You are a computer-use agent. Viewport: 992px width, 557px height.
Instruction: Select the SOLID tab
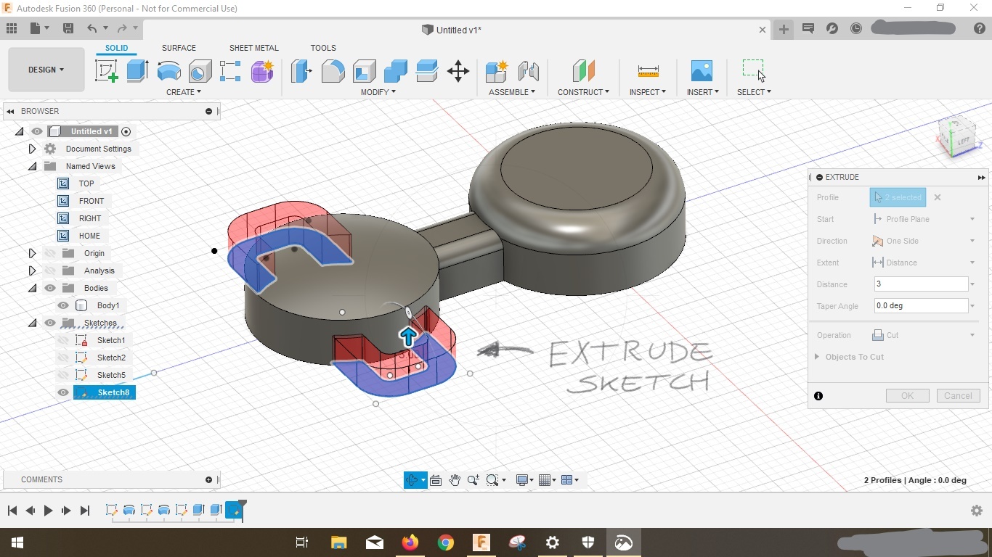(116, 48)
